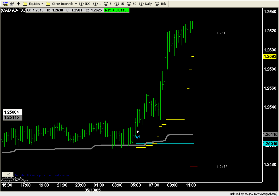Switch to the 1 minute interval
The height and width of the screenshot is (196, 279).
97,4
